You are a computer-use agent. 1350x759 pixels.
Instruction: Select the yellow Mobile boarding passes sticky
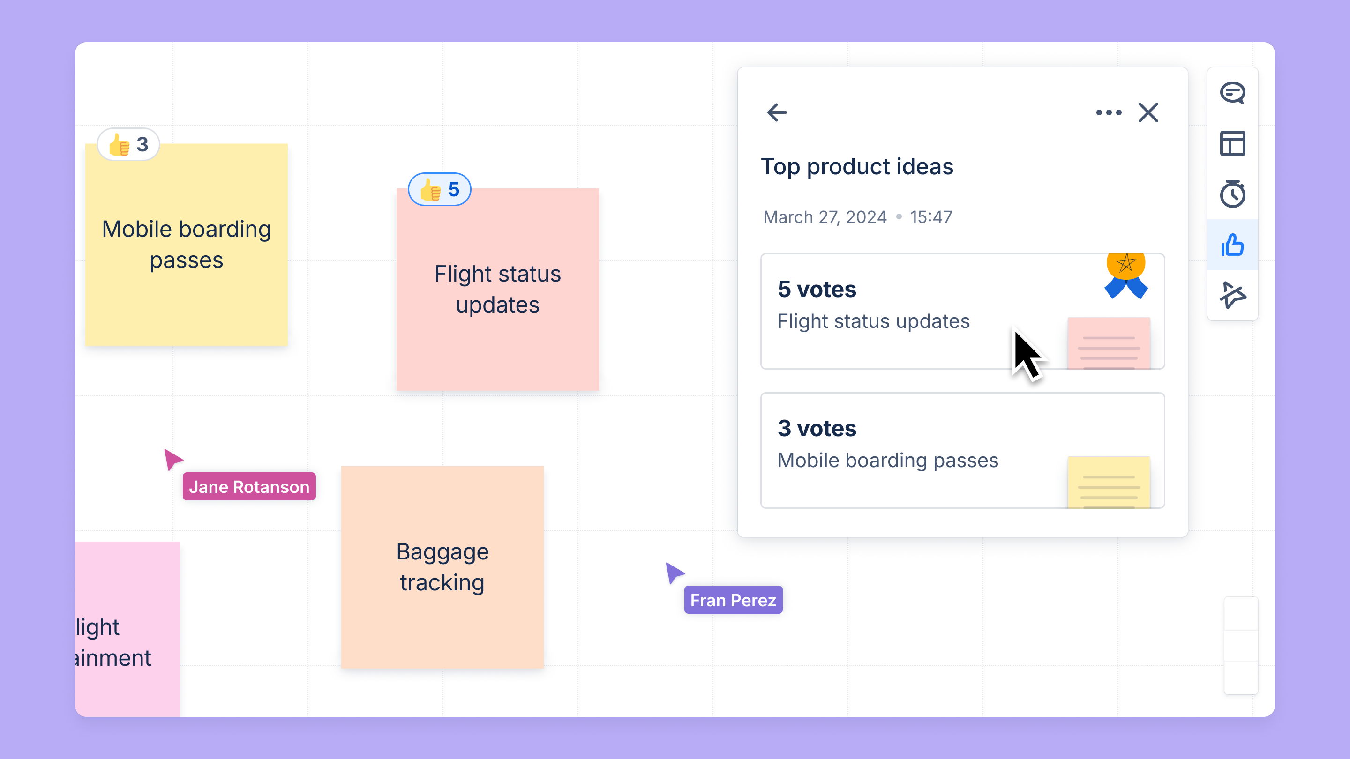click(187, 245)
